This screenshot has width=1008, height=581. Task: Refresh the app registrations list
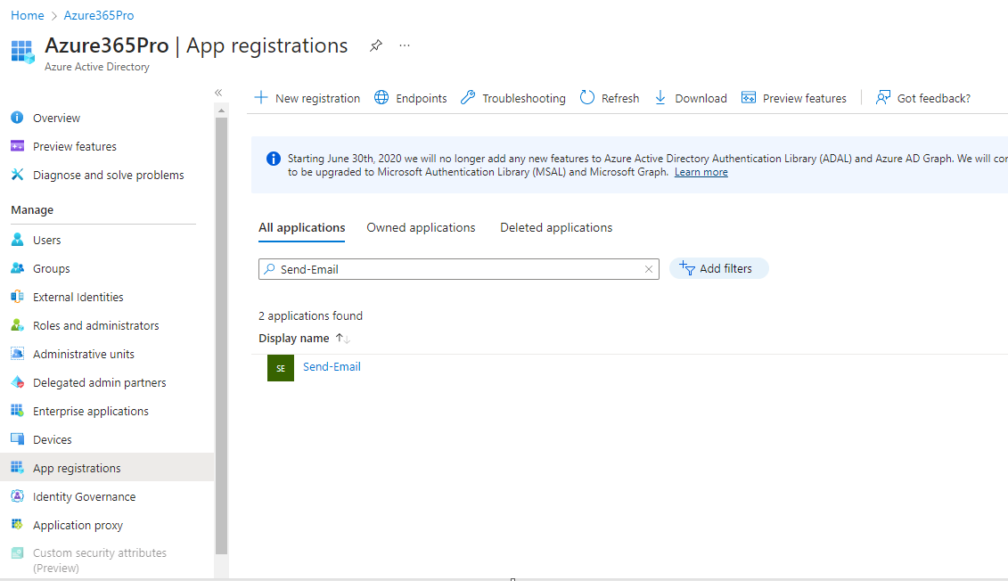click(x=610, y=98)
